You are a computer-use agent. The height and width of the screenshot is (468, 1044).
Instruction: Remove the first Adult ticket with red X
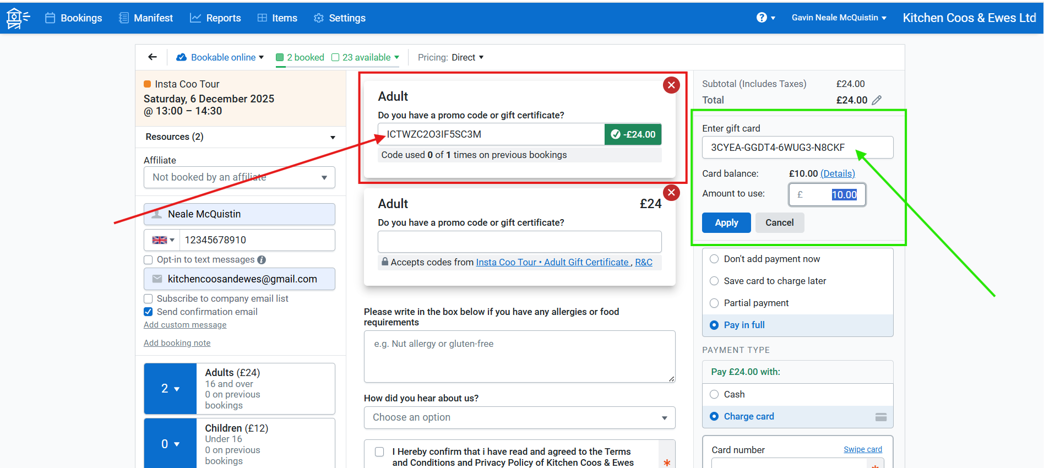[671, 85]
